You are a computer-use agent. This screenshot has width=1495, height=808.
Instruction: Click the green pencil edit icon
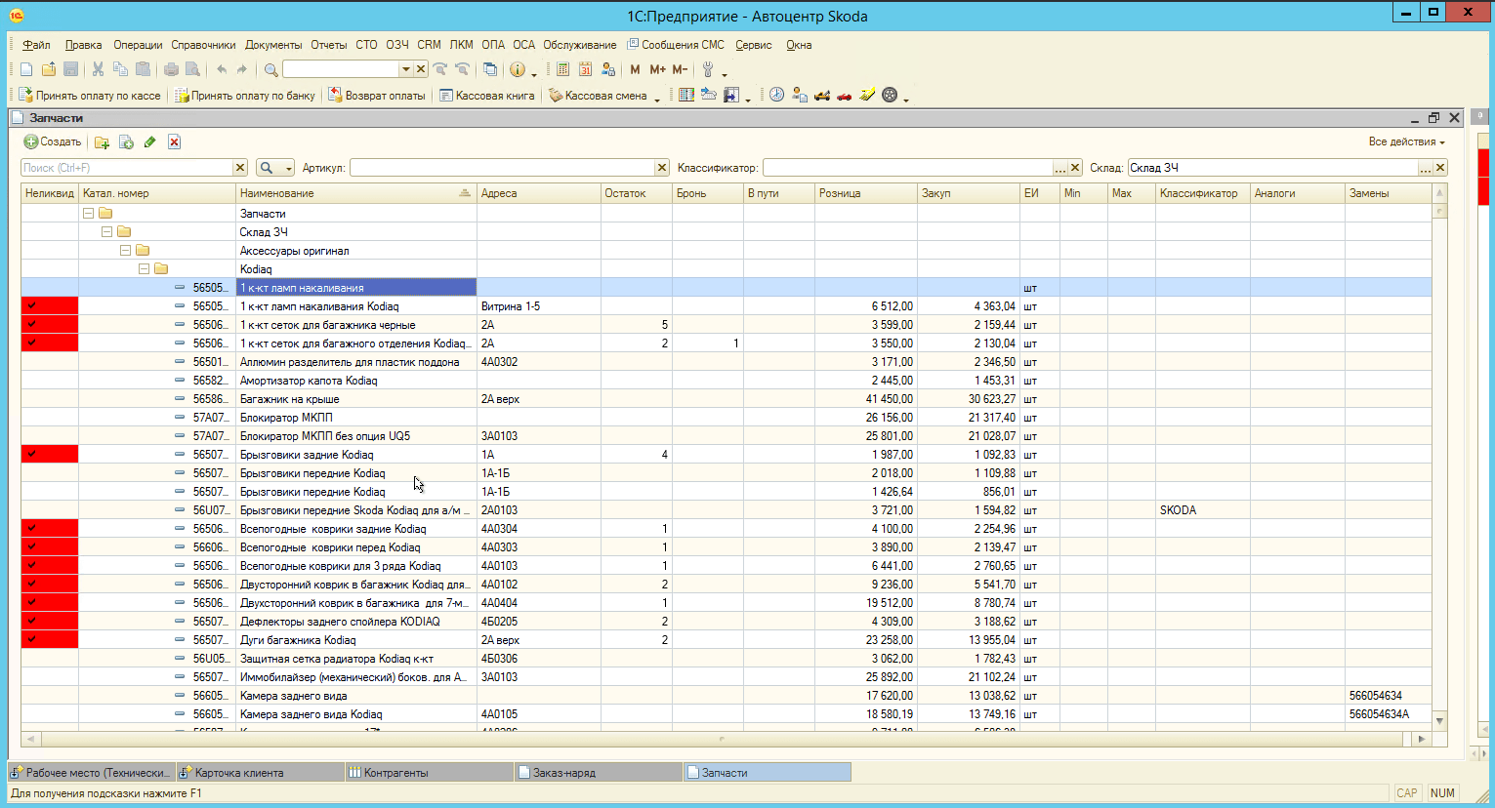[x=149, y=142]
